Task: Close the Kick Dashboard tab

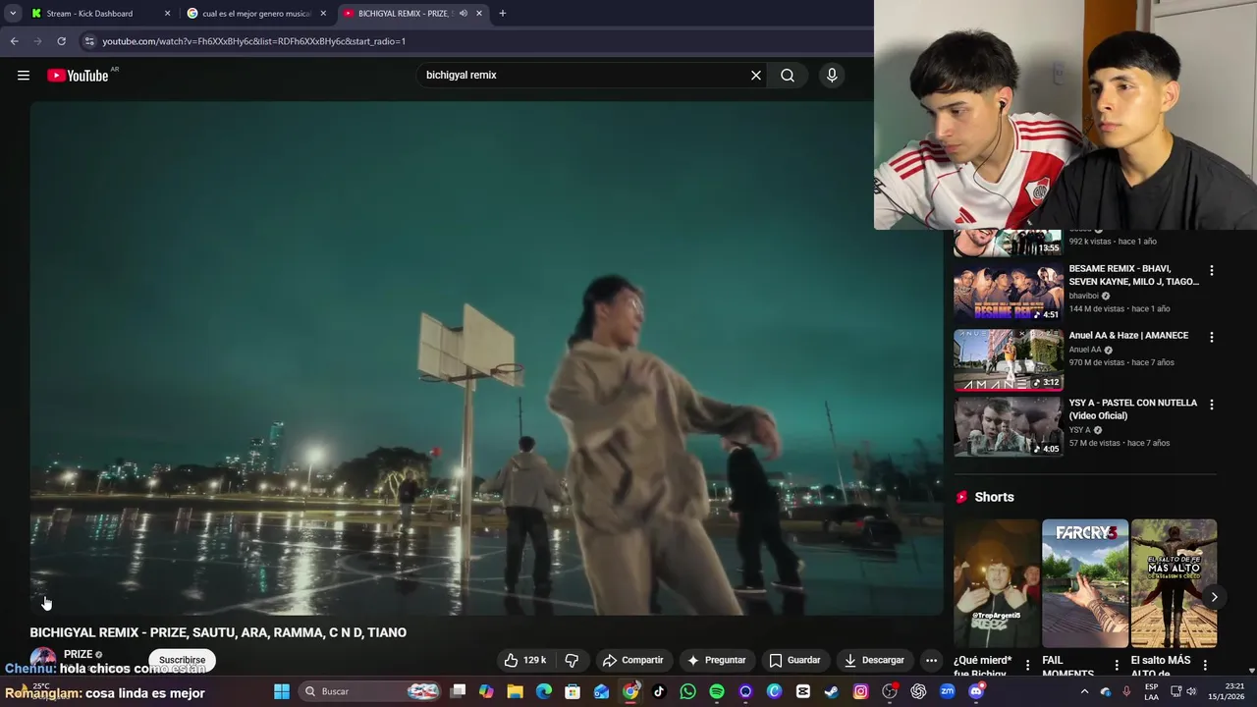Action: [x=167, y=14]
